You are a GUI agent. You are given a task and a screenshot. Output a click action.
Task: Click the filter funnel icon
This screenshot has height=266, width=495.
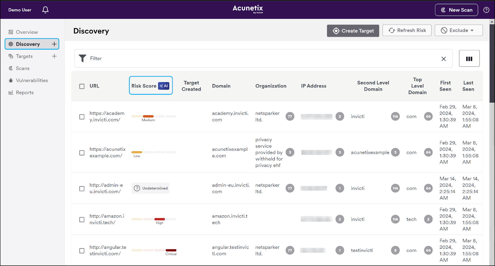(x=83, y=58)
